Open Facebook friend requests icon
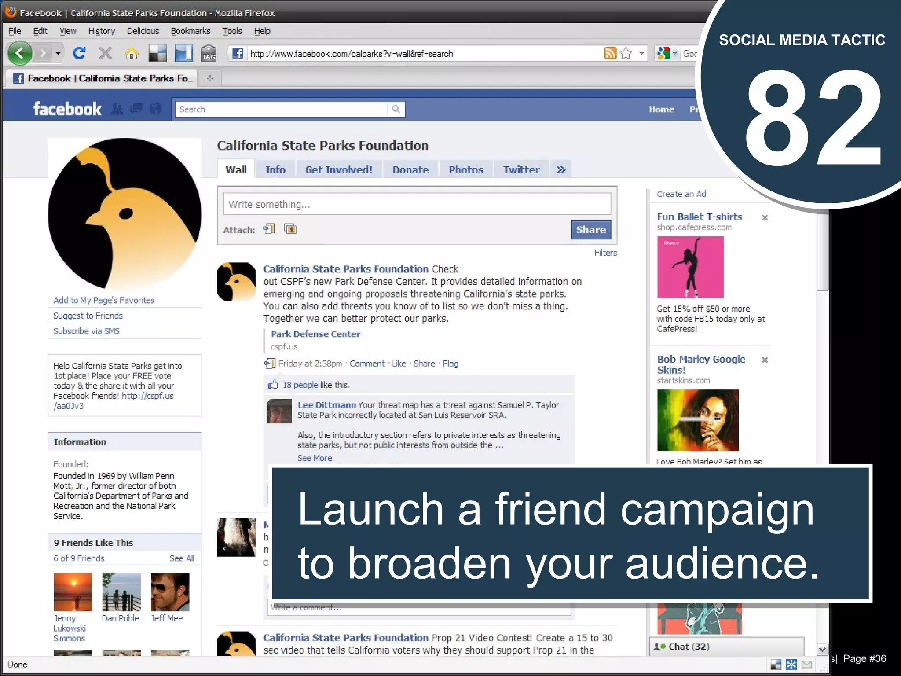Screen dimensions: 901x676 [x=117, y=109]
